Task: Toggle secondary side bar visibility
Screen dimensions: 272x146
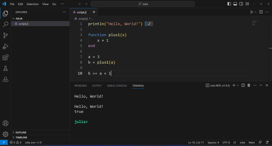Action: [x=241, y=4]
